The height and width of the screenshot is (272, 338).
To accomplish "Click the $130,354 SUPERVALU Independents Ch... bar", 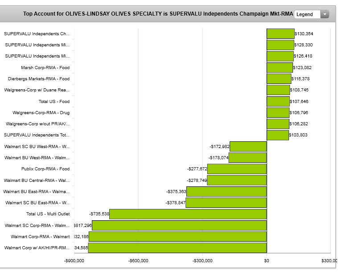I will point(280,34).
